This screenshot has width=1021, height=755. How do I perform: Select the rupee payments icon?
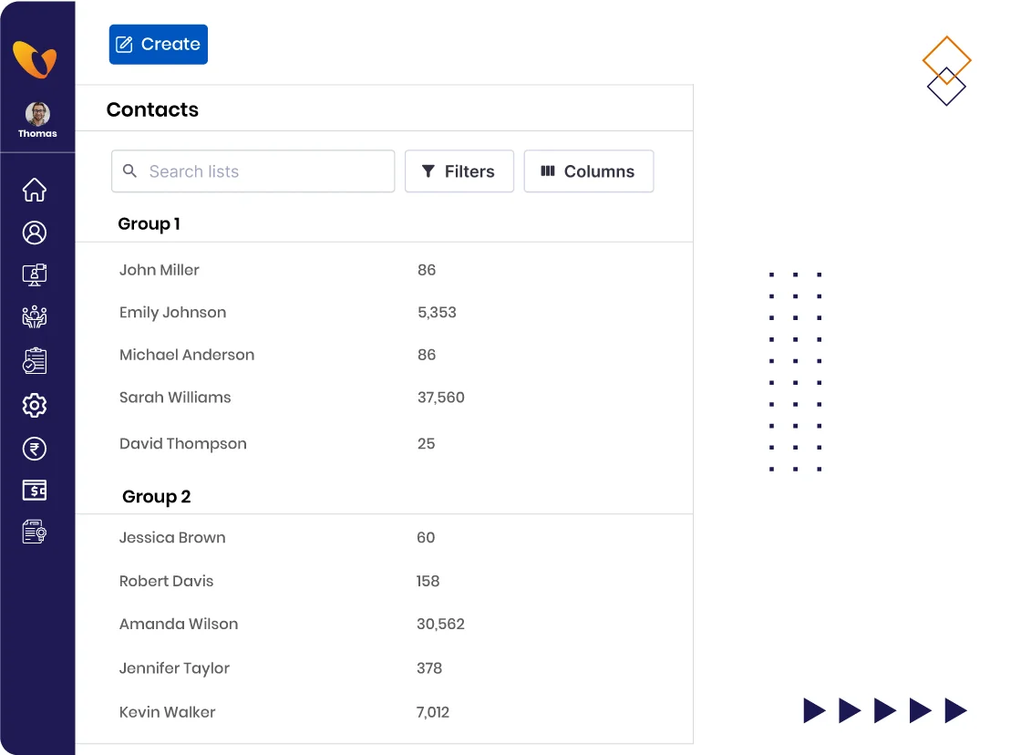point(35,449)
